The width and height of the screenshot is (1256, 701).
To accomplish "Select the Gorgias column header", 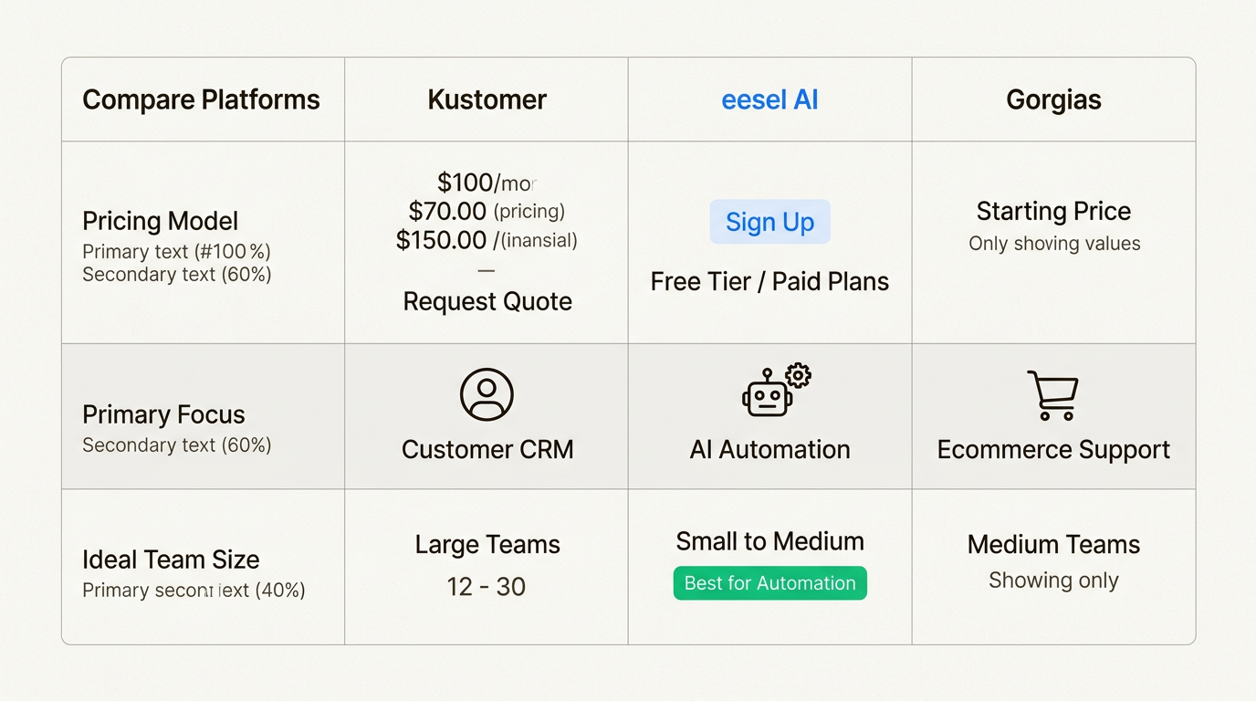I will [x=1053, y=99].
